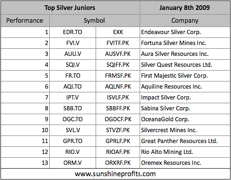Click the Top Silver Juniors header cell
Image resolution: width=231 pixels, height=180 pixels.
70,8
